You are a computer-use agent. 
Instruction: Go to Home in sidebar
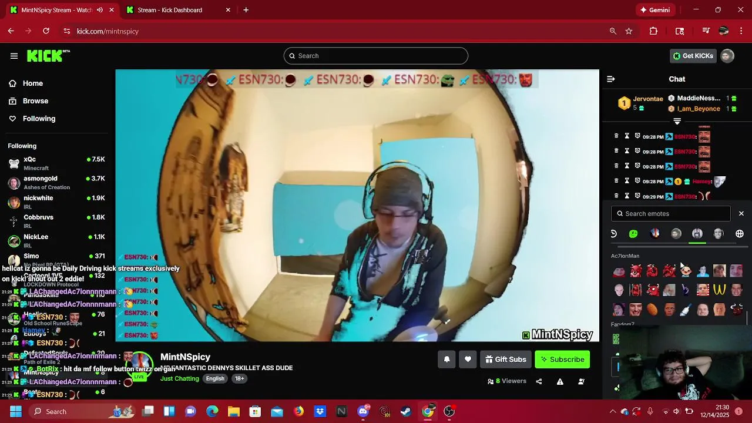pos(26,83)
